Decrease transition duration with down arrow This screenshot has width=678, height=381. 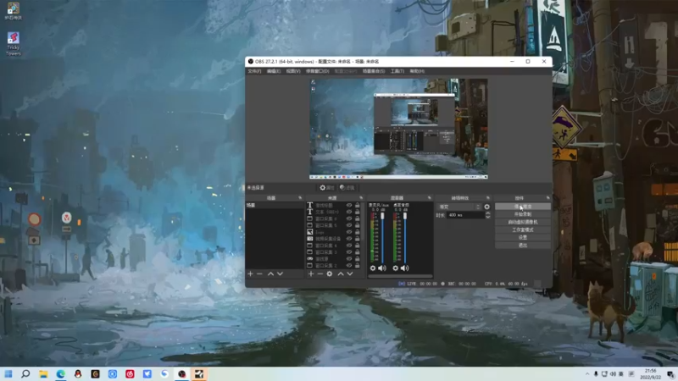(x=488, y=217)
